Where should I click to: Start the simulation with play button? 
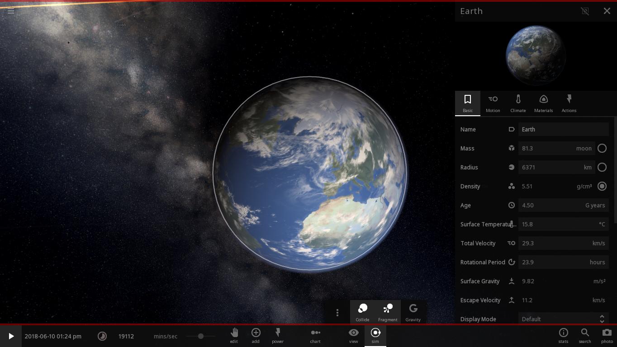[x=11, y=336]
